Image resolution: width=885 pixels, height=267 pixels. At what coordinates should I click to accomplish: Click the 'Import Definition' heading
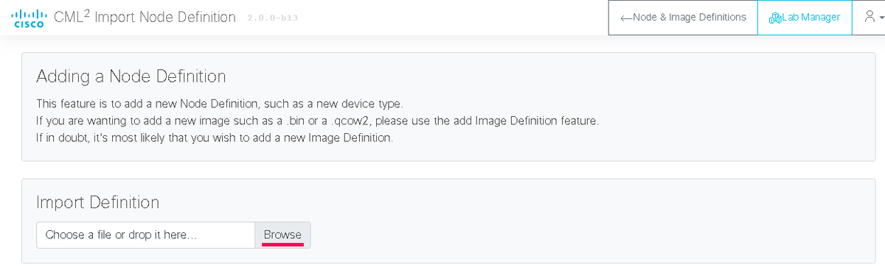pyautogui.click(x=97, y=202)
